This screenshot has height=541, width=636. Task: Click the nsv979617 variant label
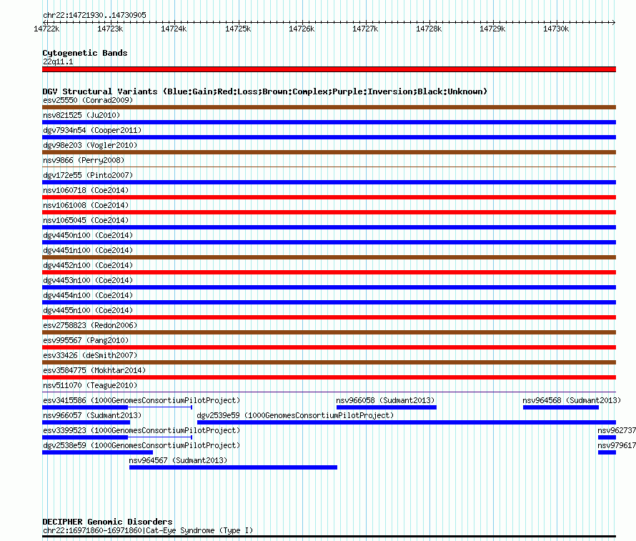click(617, 445)
